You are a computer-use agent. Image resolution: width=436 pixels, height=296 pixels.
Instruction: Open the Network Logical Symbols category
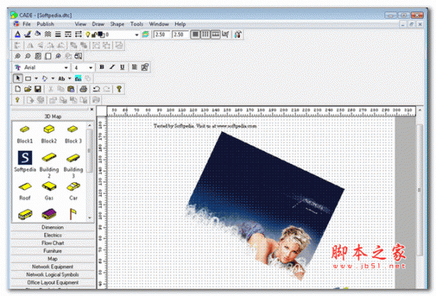point(52,274)
